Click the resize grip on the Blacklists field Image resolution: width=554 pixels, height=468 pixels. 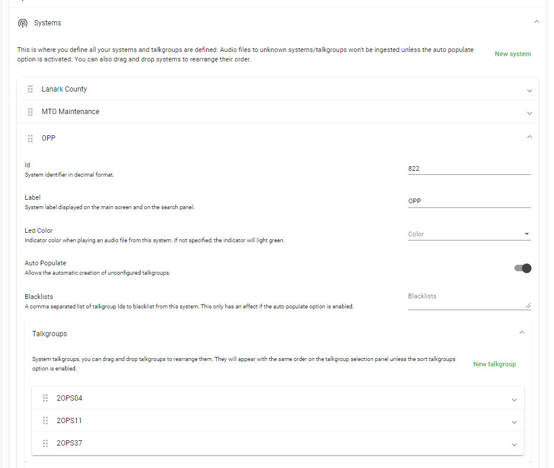[x=529, y=305]
